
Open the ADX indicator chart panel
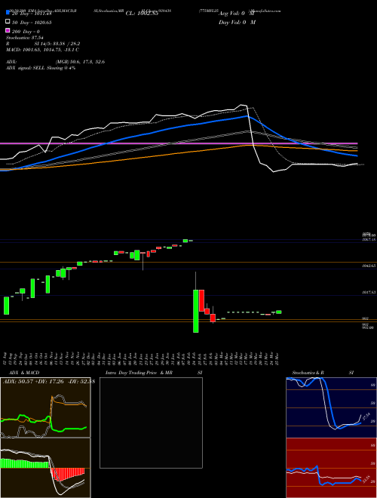tap(45, 407)
